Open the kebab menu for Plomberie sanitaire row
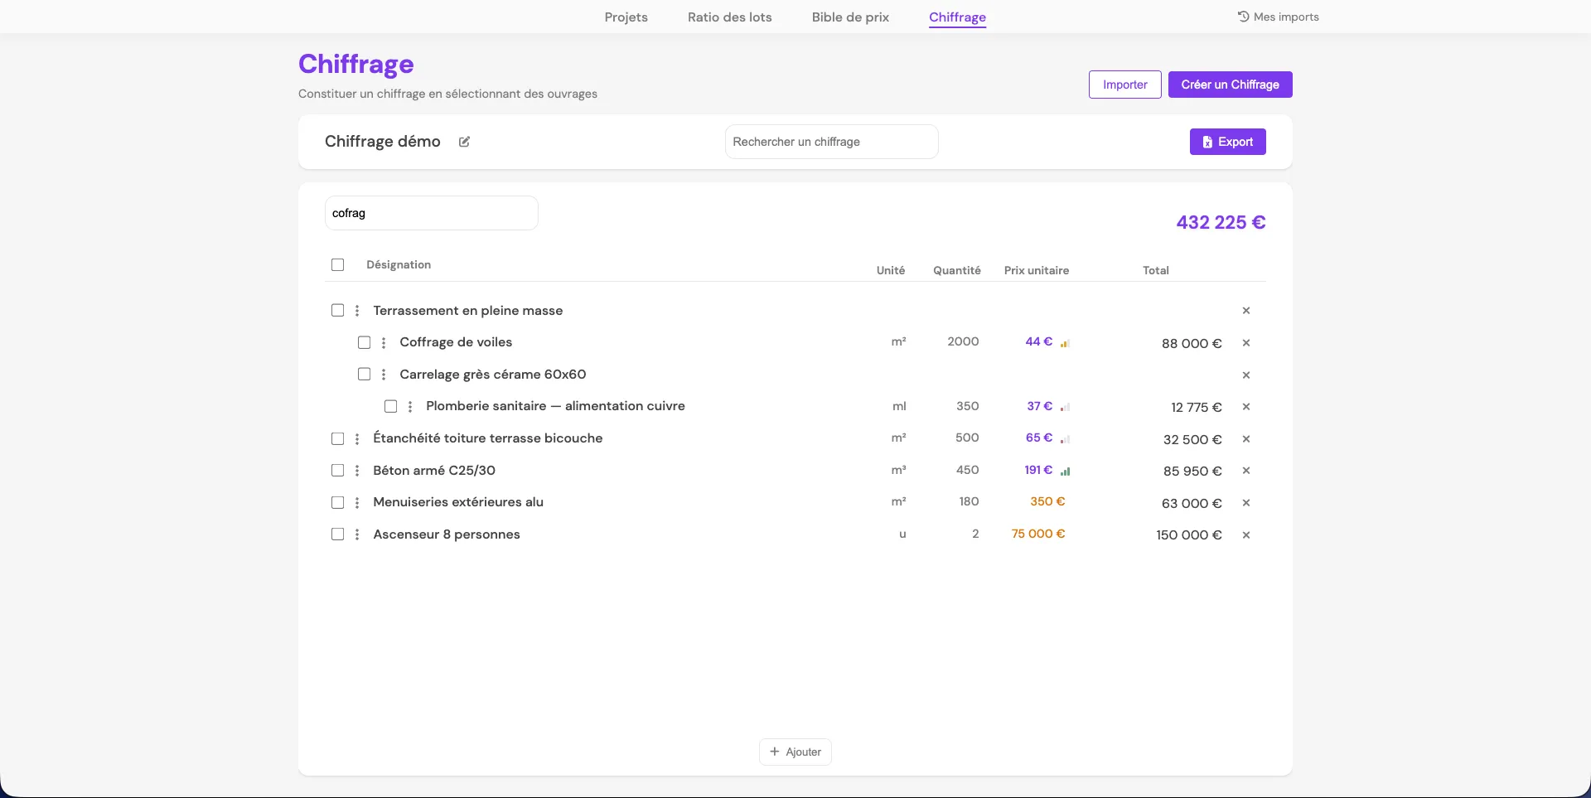The height and width of the screenshot is (798, 1591). pos(410,407)
